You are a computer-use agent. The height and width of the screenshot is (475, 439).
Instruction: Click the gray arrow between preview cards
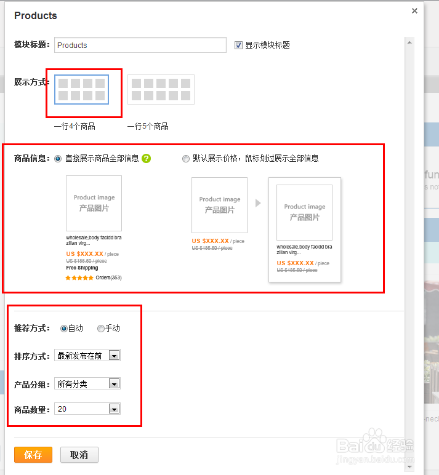258,203
